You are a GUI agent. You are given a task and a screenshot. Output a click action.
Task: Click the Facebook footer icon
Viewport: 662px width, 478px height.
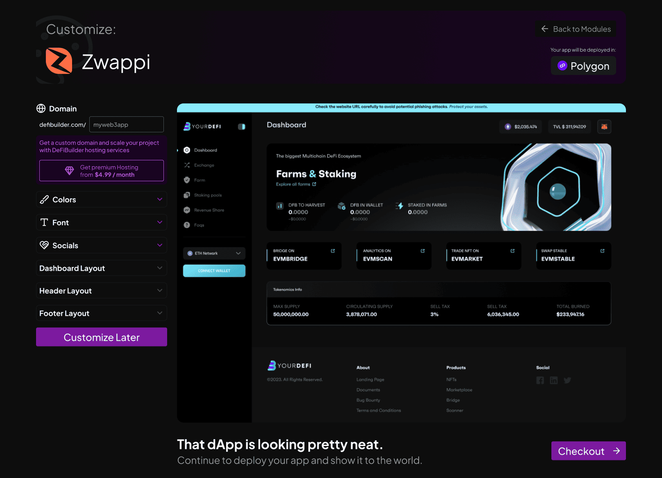click(540, 380)
